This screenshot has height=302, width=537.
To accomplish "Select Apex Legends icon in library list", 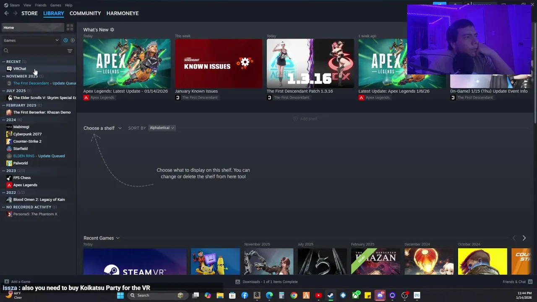I will coord(9,185).
